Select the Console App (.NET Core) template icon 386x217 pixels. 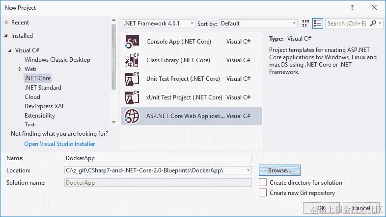tap(132, 42)
